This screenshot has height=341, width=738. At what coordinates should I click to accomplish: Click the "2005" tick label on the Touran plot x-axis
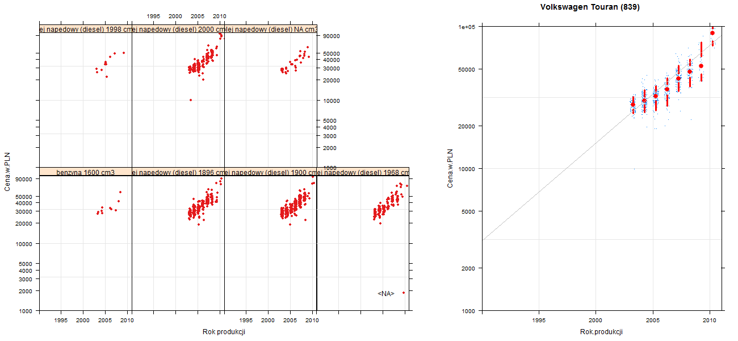653,321
